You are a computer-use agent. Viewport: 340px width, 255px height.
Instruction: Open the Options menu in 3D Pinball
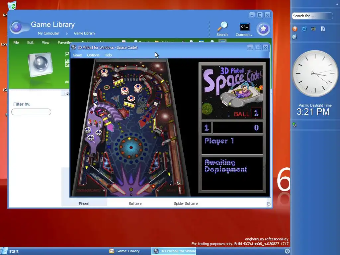point(93,55)
